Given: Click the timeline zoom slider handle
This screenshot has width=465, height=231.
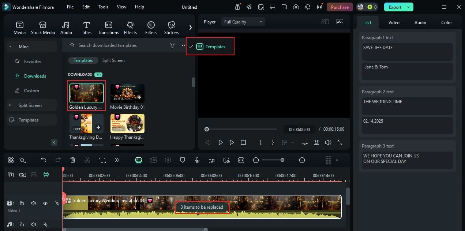Looking at the screenshot, I should pos(282,160).
